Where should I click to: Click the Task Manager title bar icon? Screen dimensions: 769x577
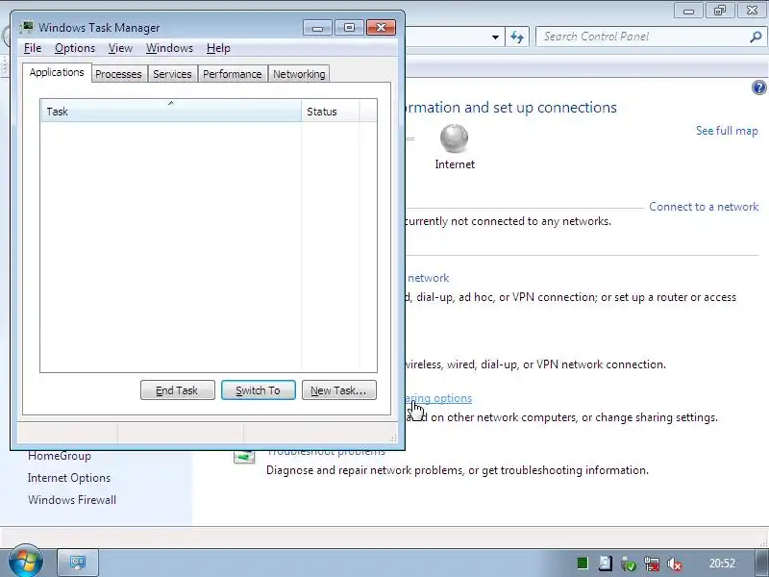pyautogui.click(x=27, y=27)
